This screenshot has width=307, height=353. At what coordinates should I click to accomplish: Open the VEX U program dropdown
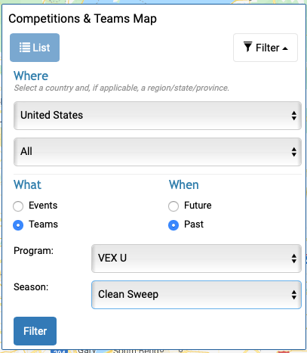(x=196, y=259)
